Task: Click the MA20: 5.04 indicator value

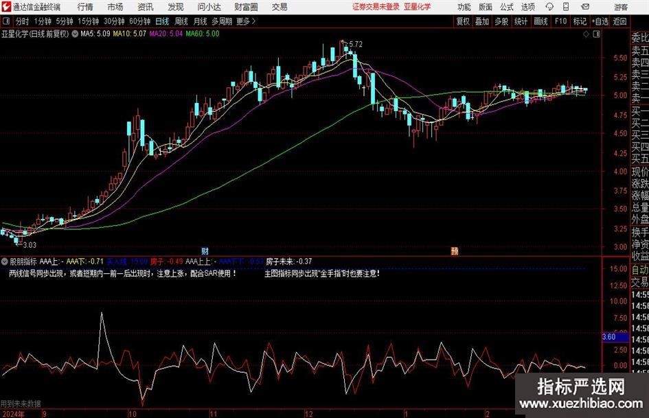Action: tap(166, 34)
